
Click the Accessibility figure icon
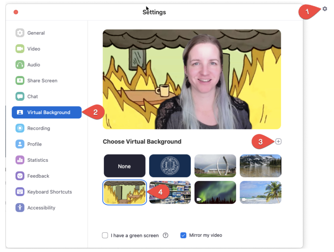[20, 207]
